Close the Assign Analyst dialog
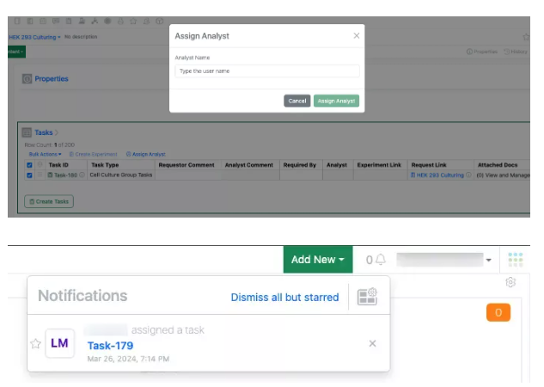The width and height of the screenshot is (544, 387). (357, 36)
